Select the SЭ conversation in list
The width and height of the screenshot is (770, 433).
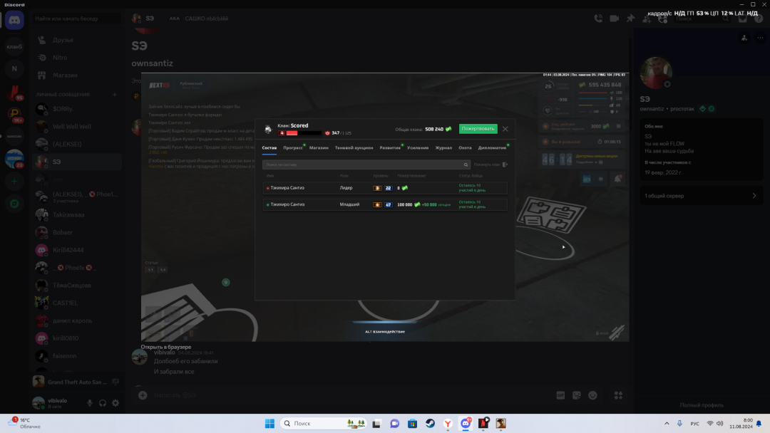coord(76,162)
